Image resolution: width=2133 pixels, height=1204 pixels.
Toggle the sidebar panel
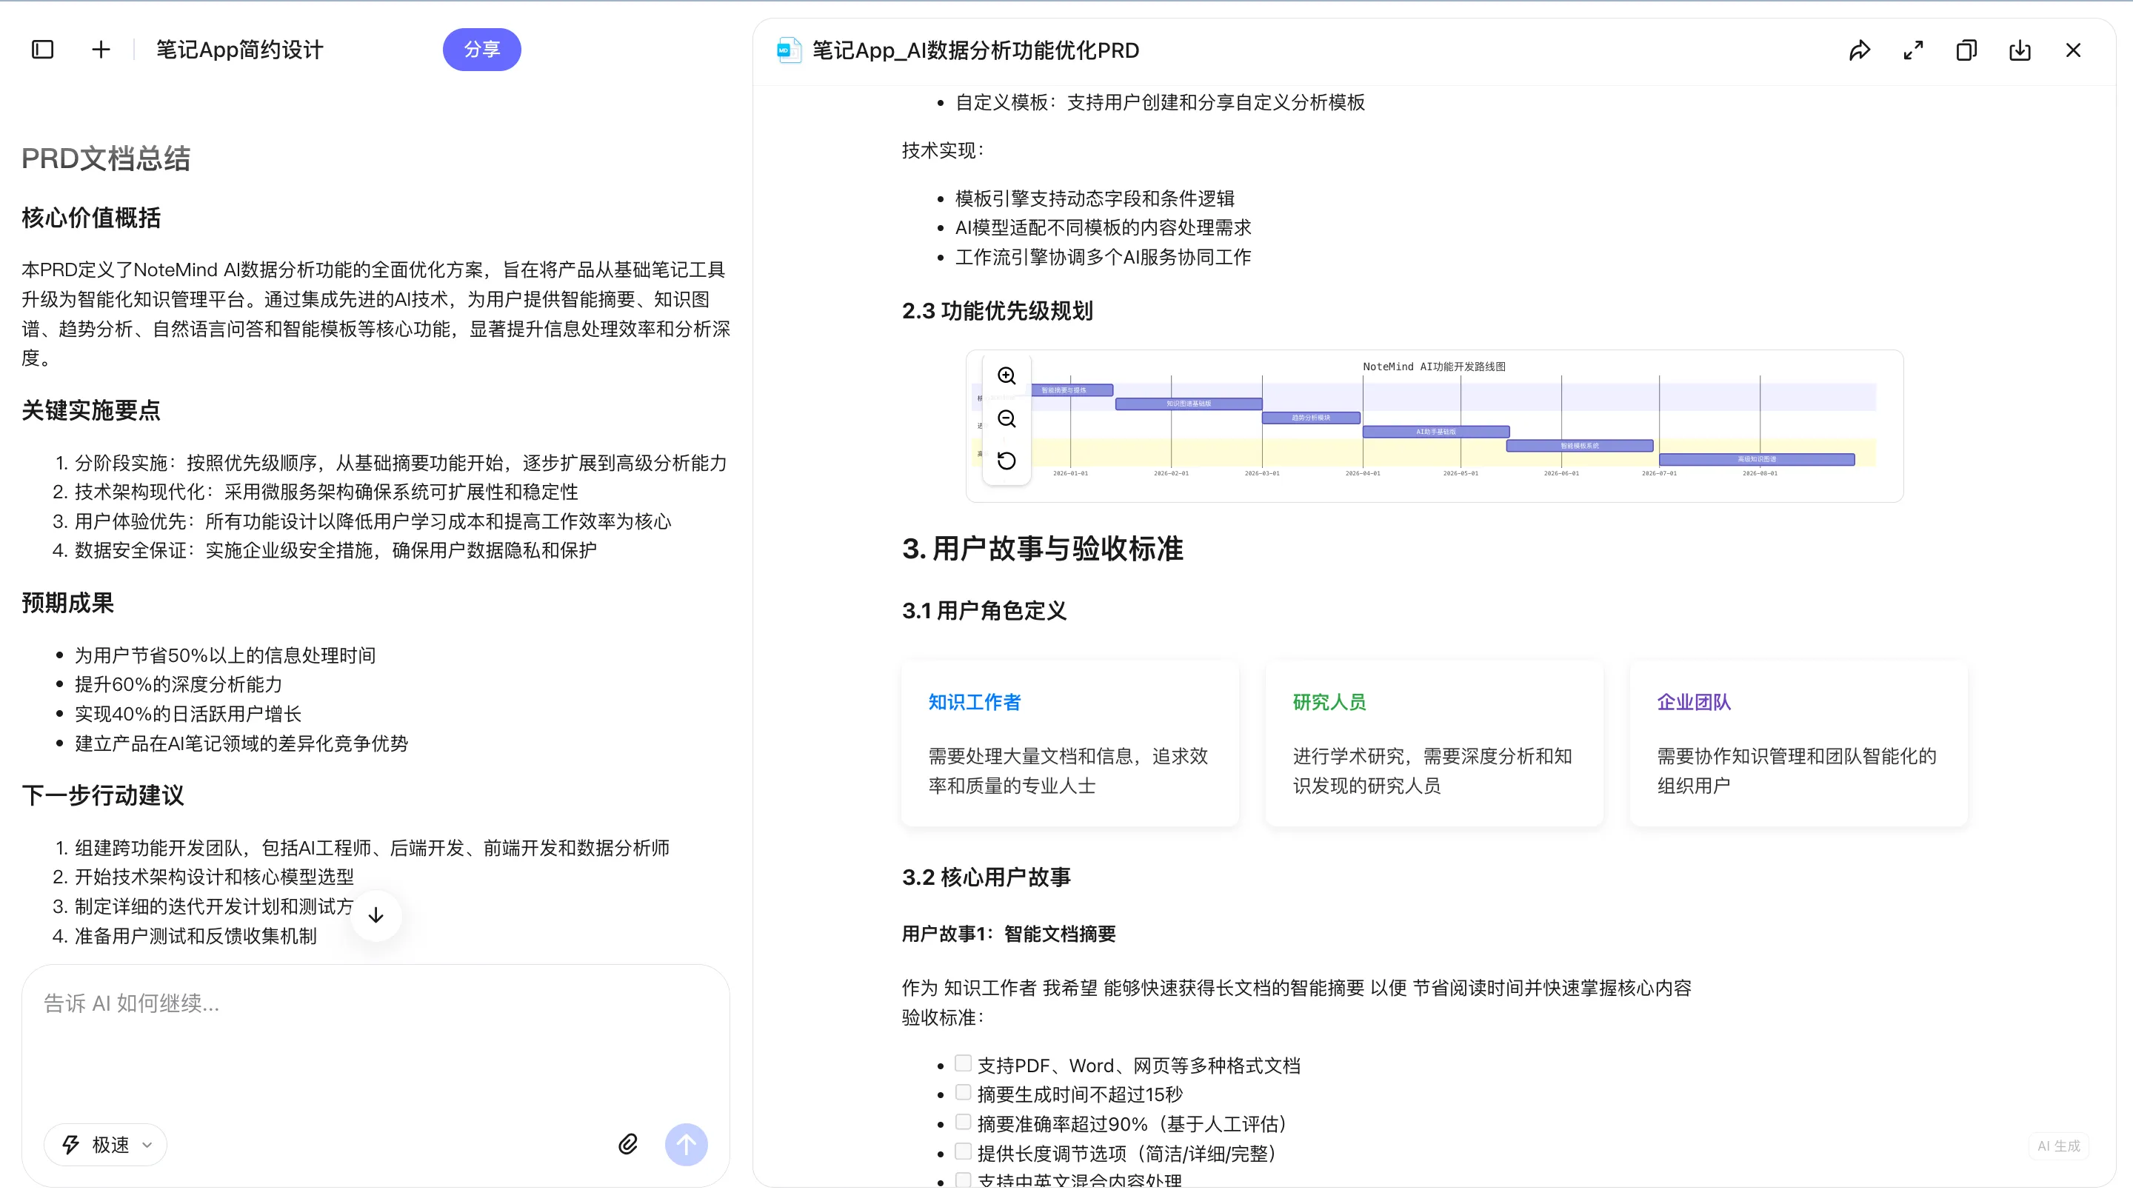point(41,49)
